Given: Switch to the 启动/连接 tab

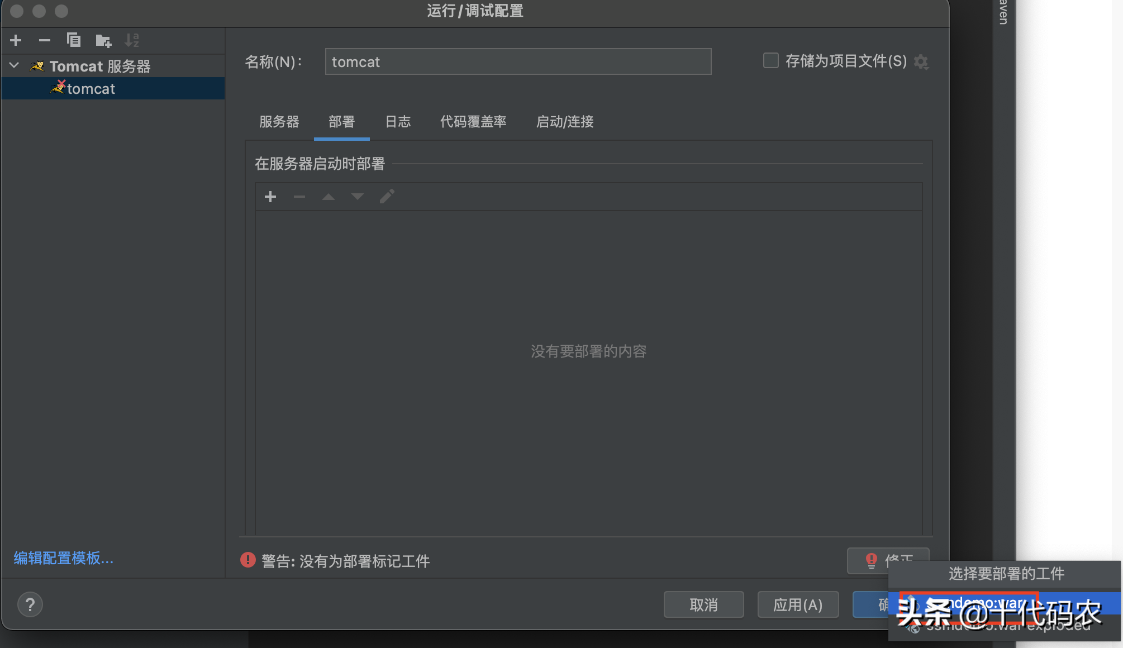Looking at the screenshot, I should [565, 121].
